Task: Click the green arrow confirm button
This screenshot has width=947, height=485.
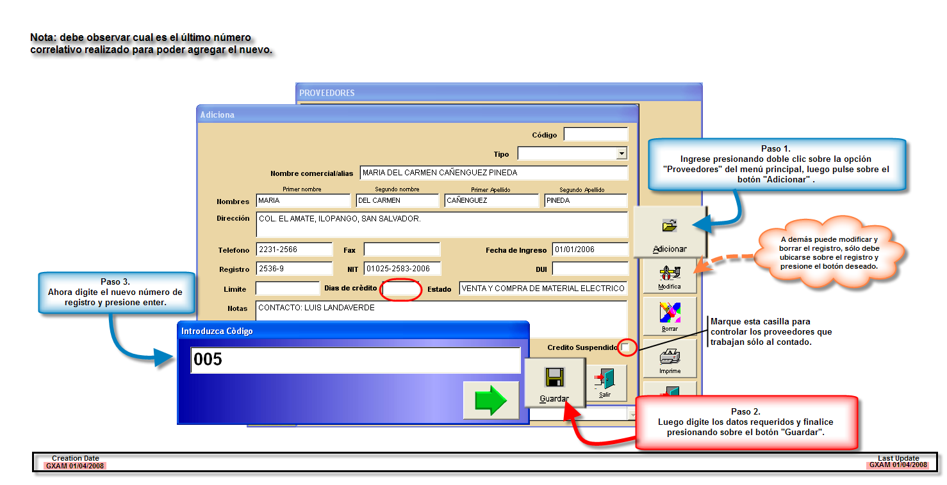Action: tap(491, 401)
